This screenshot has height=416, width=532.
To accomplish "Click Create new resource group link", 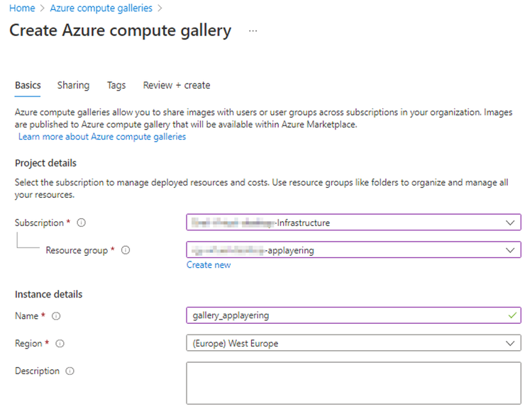I will coord(209,265).
